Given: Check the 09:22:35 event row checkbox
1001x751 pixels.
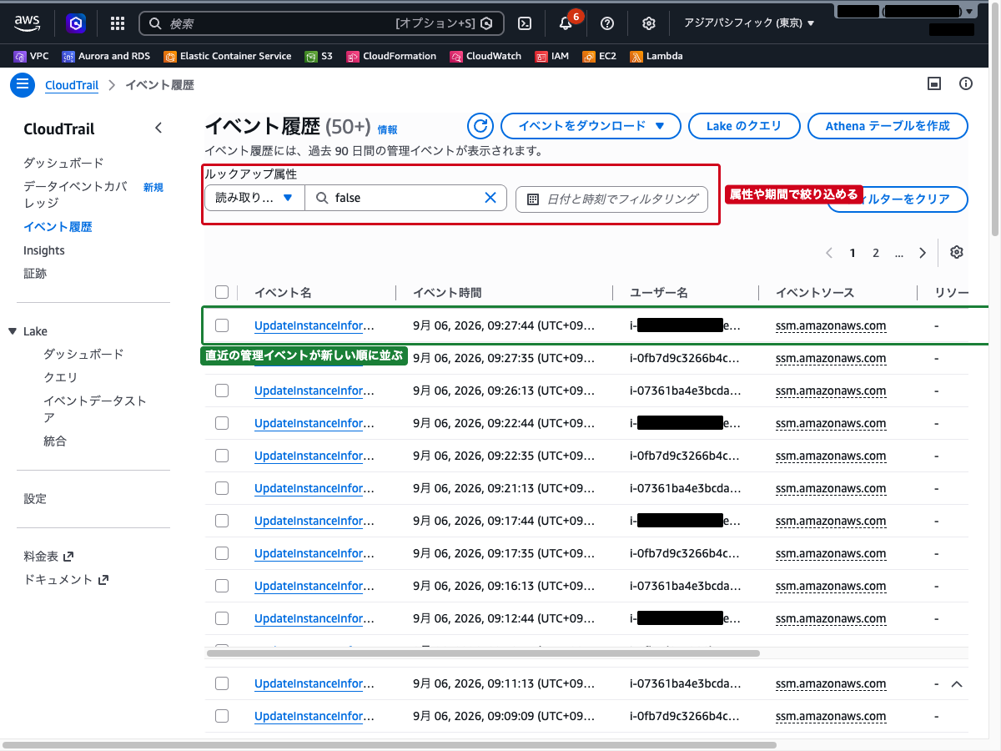Looking at the screenshot, I should 222,456.
